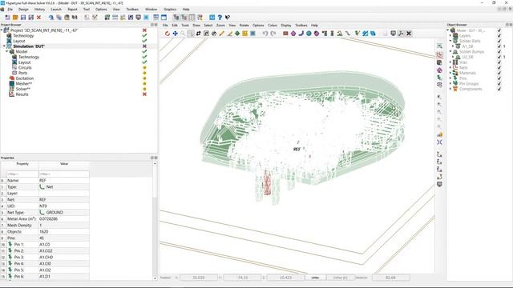The width and height of the screenshot is (513, 288).
Task: Expand the Layers node in Object Browser
Action: [450, 35]
